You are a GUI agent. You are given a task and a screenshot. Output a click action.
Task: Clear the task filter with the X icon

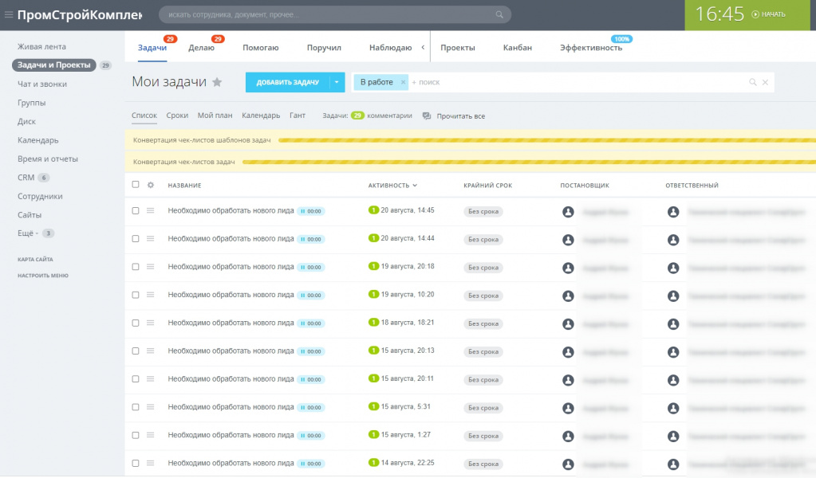coord(765,82)
